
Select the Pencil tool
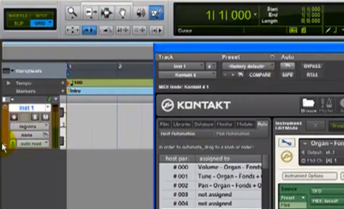point(156,13)
